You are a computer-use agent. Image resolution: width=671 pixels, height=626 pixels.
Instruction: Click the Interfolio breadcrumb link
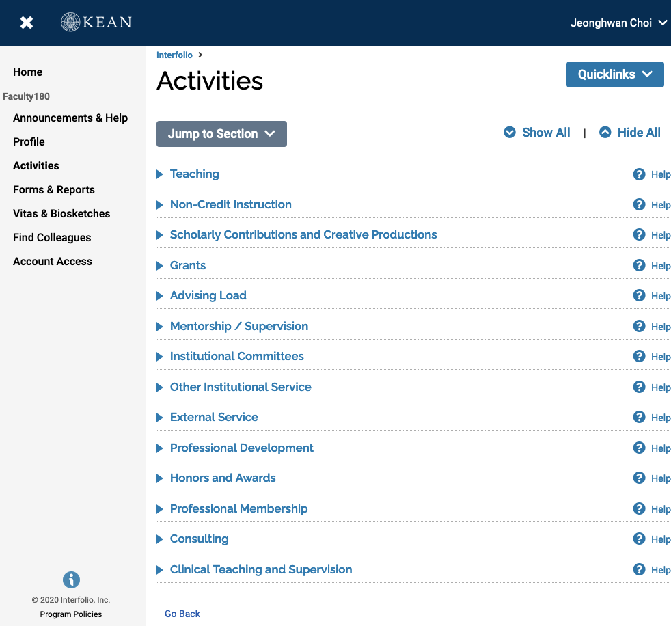[x=174, y=55]
